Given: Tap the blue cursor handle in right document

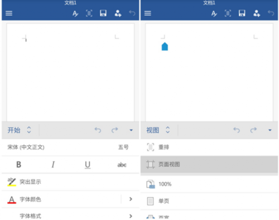Looking at the screenshot, I should click(165, 46).
